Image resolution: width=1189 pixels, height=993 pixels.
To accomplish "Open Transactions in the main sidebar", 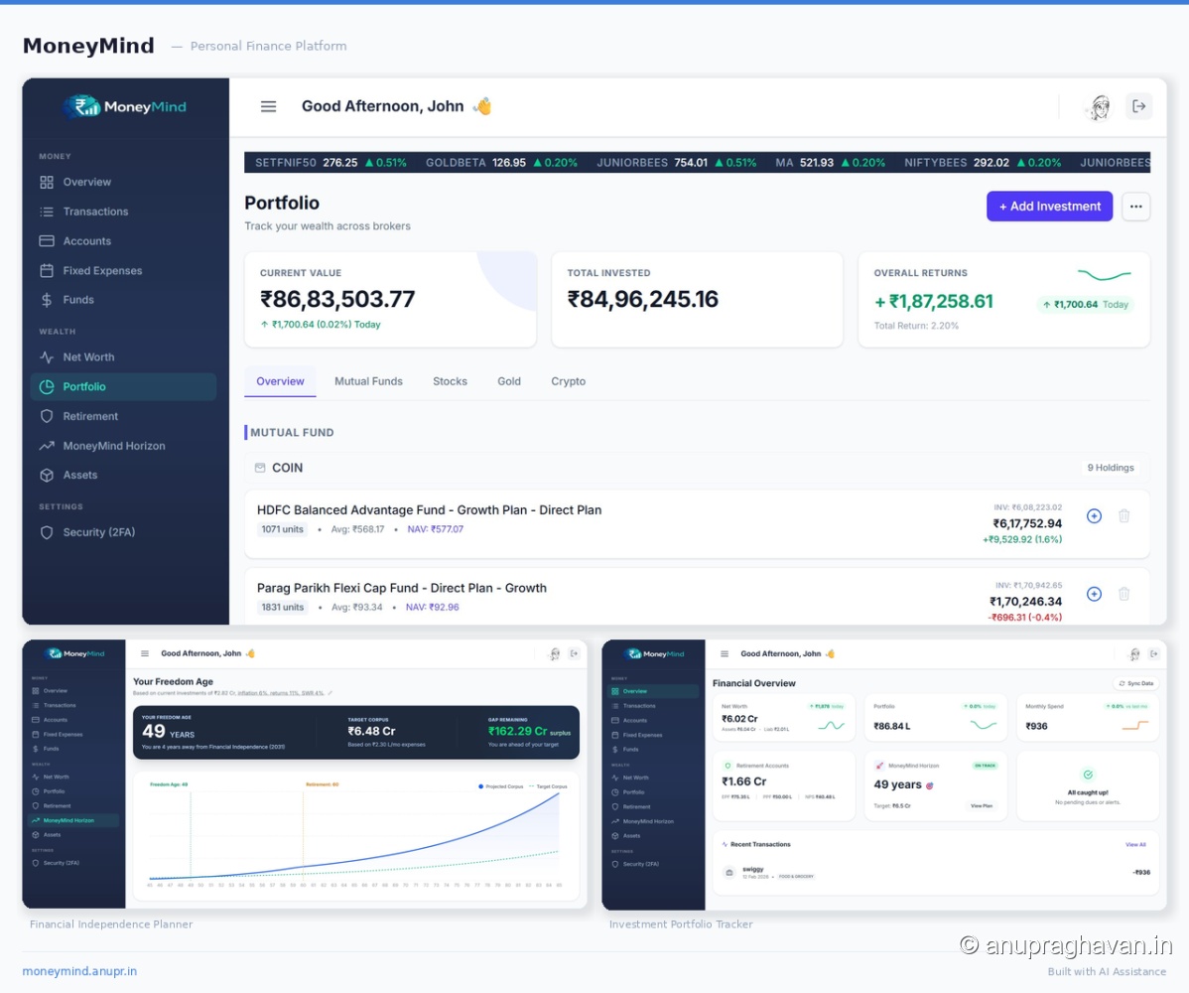I will pyautogui.click(x=124, y=212).
